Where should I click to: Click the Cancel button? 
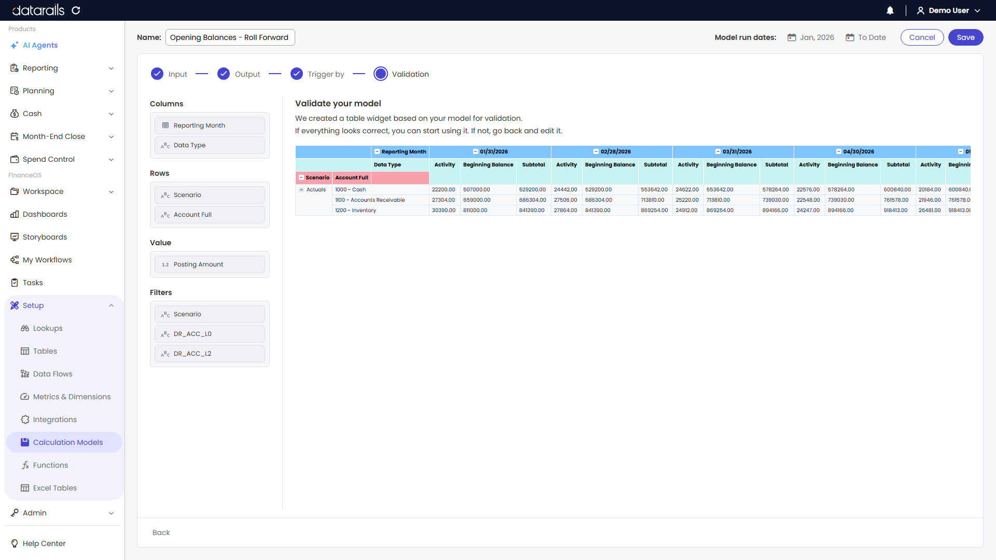tap(922, 37)
